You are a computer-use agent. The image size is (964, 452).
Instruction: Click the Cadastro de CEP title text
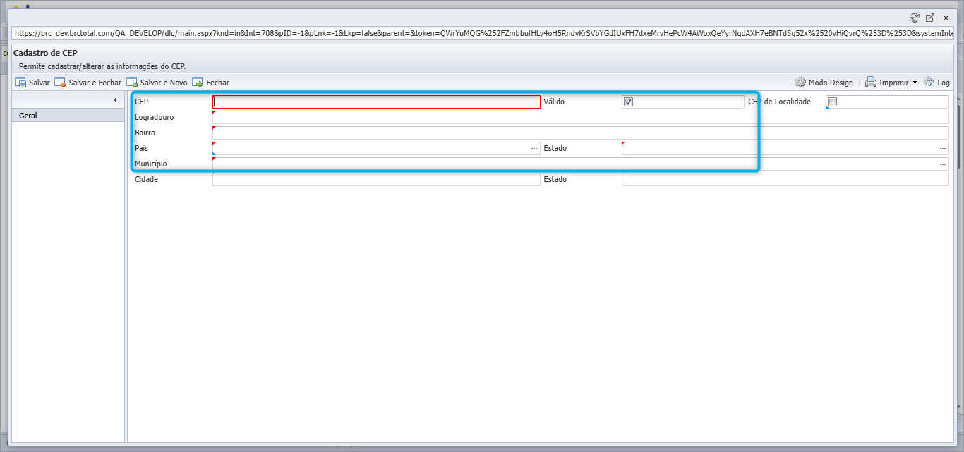[x=45, y=53]
